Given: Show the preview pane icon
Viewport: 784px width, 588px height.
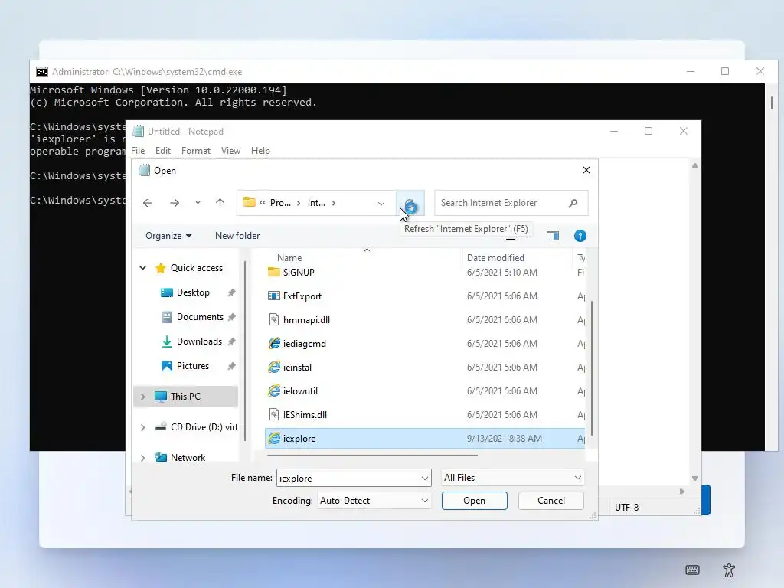Looking at the screenshot, I should pyautogui.click(x=553, y=236).
